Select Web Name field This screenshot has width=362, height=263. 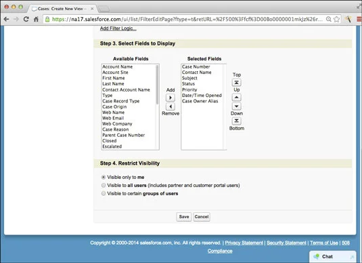114,113
